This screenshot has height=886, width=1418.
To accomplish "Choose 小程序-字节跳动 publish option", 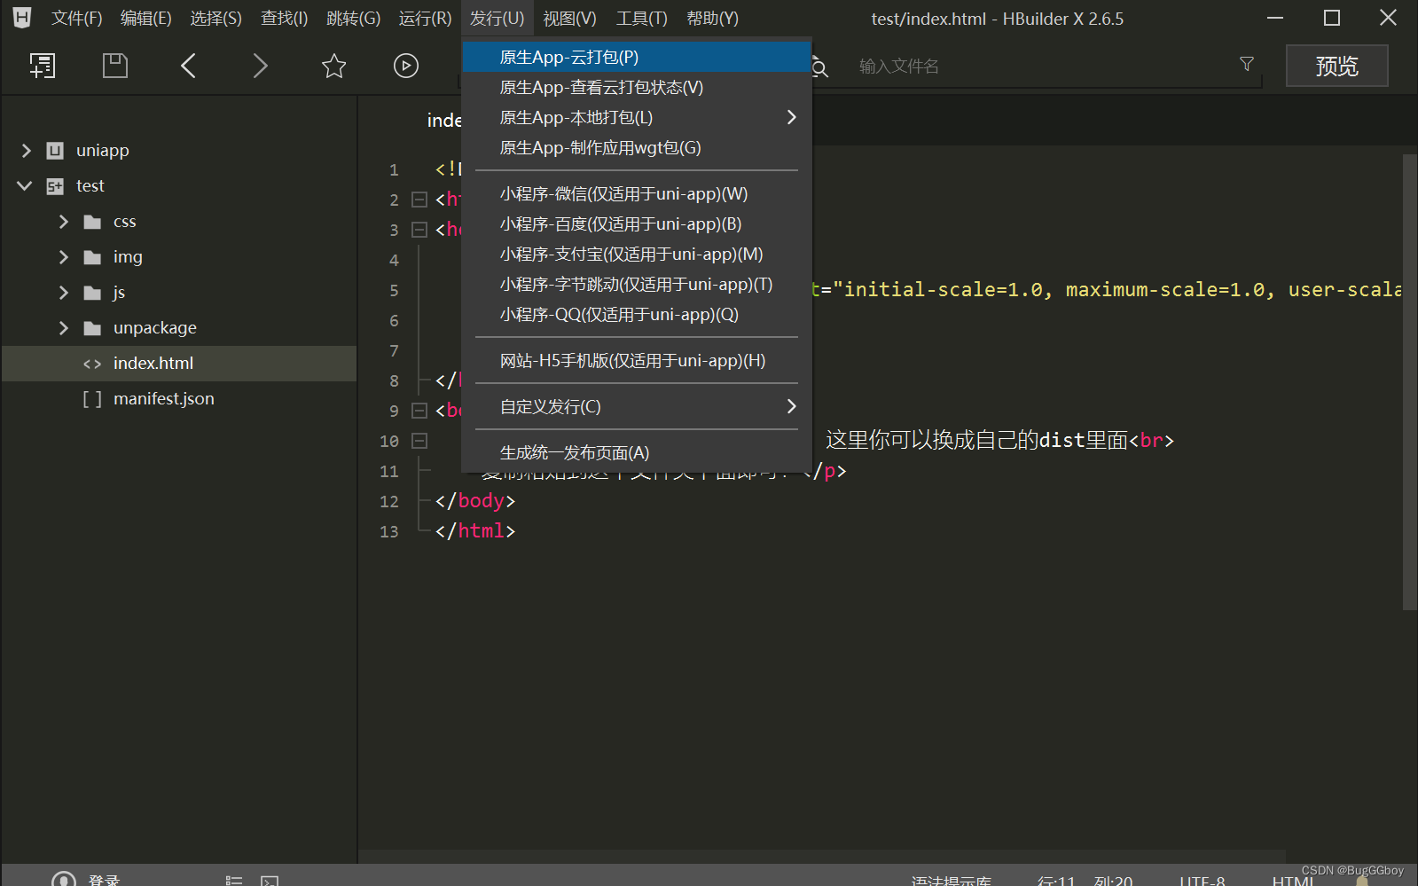I will tap(636, 285).
